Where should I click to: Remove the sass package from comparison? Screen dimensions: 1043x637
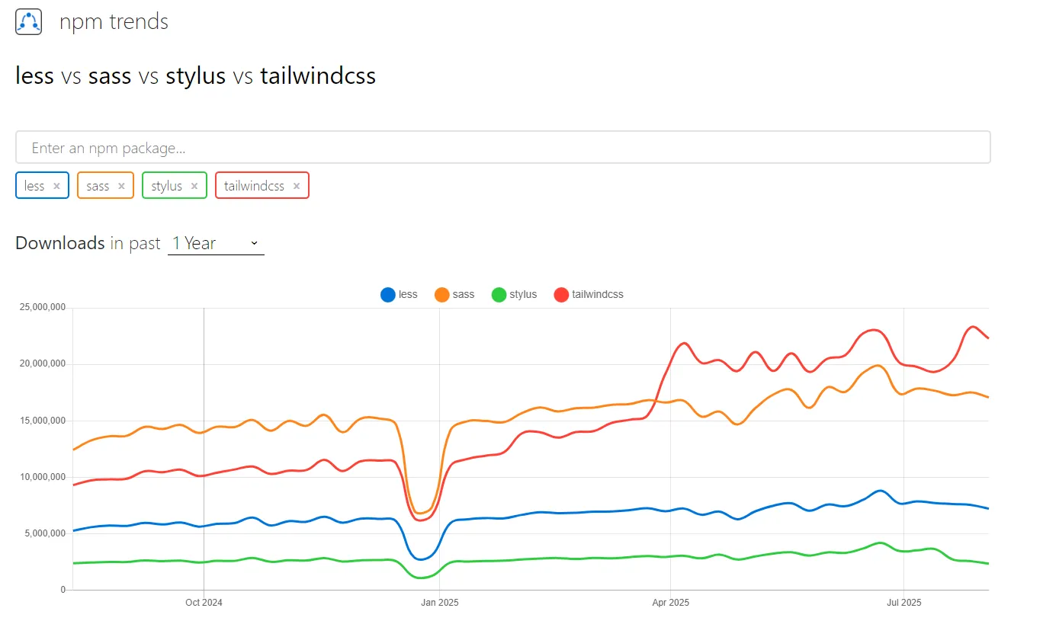click(x=121, y=185)
